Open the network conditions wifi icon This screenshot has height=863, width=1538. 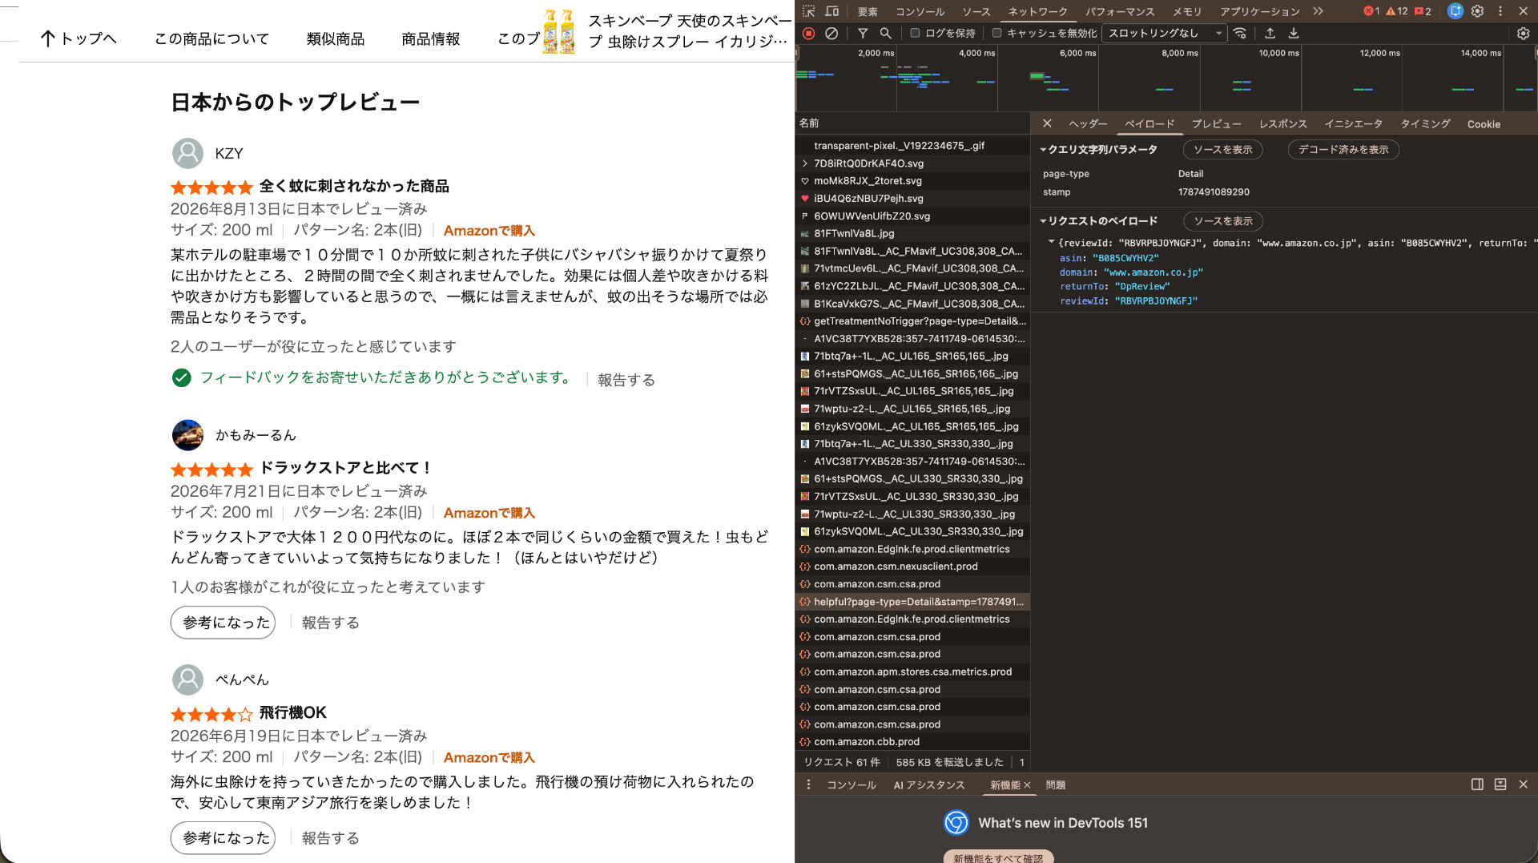coord(1240,33)
